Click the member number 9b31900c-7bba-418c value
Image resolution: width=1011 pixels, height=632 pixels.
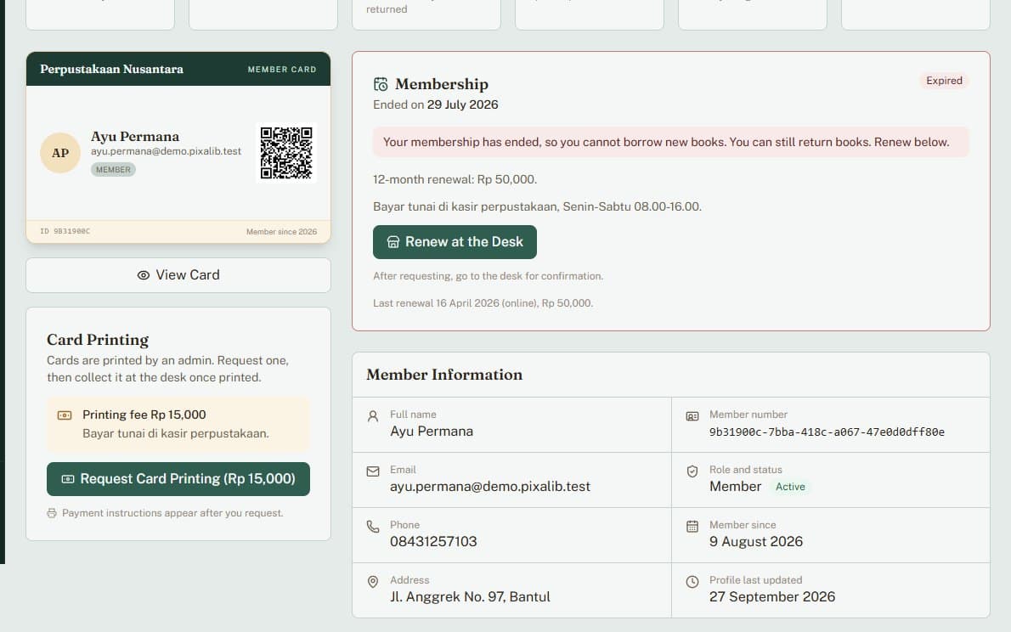pos(827,432)
